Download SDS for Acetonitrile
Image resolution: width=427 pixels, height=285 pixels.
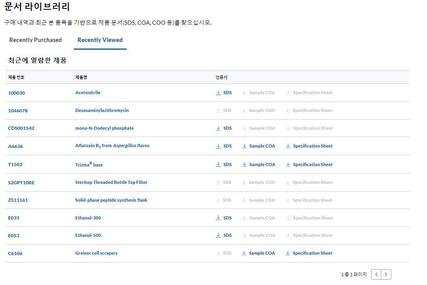[224, 93]
